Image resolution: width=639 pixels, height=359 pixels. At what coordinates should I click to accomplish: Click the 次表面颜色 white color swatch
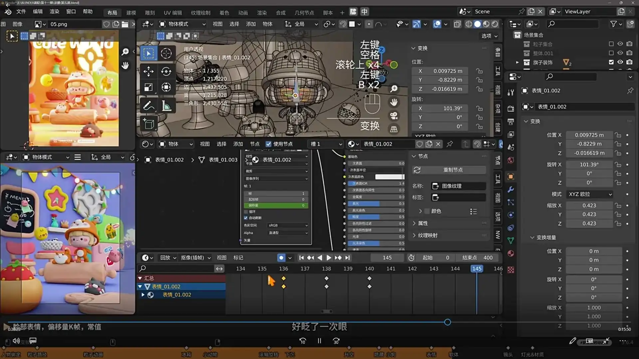pos(390,177)
